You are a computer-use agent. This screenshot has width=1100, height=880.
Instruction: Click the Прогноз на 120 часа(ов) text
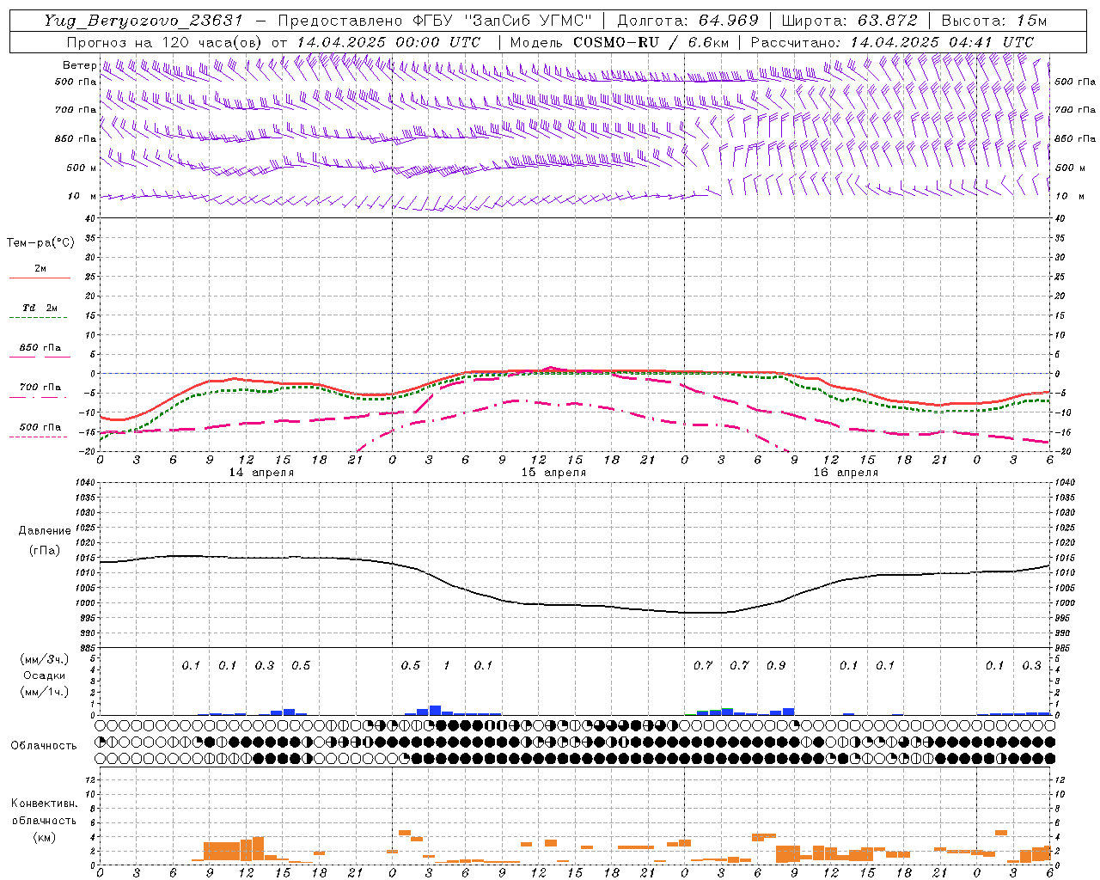(165, 42)
